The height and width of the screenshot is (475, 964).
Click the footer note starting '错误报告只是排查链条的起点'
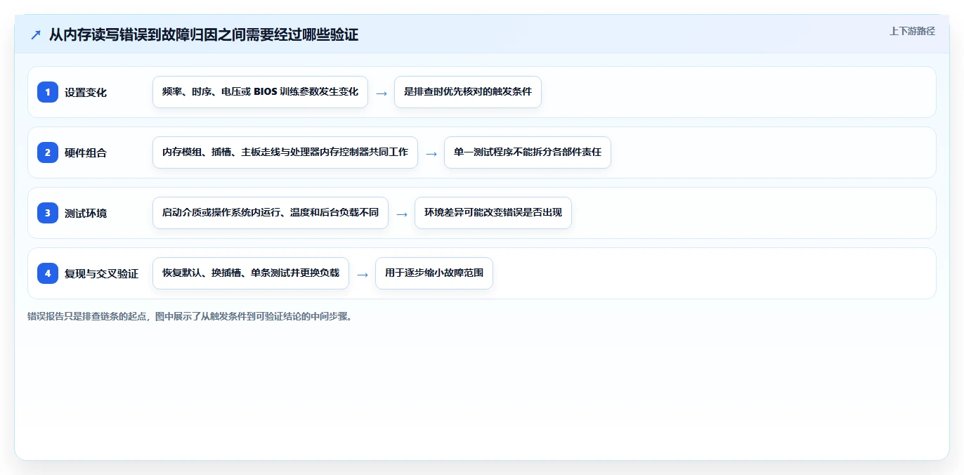(190, 316)
